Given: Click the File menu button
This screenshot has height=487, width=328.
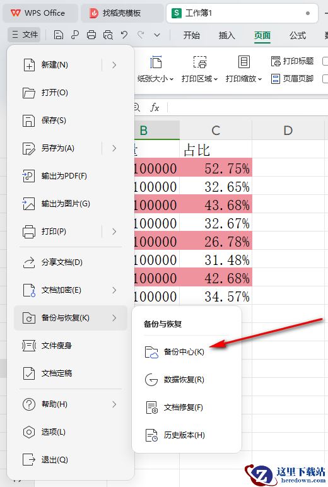Looking at the screenshot, I should pos(25,35).
